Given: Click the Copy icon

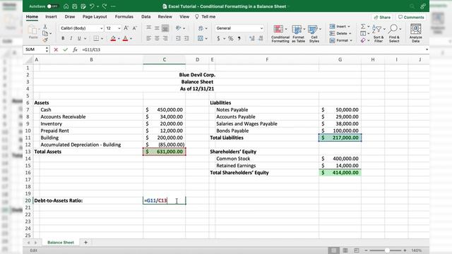Looking at the screenshot, I should [45, 33].
